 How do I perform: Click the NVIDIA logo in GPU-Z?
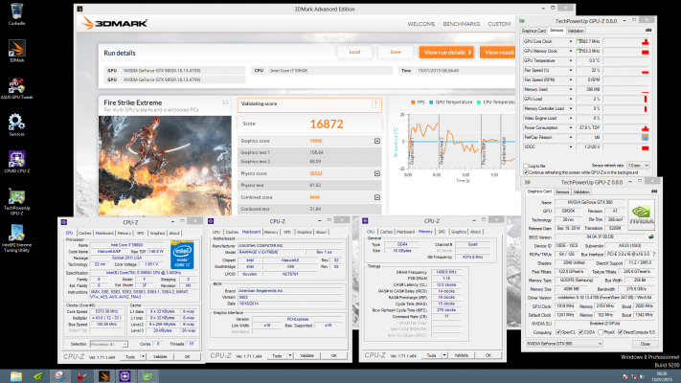(642, 214)
